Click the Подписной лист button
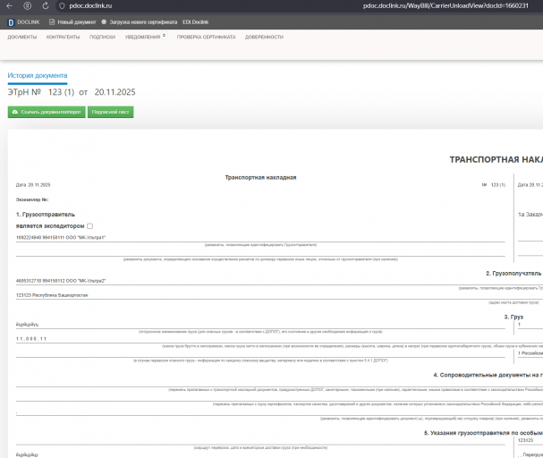543x458 pixels. 110,112
